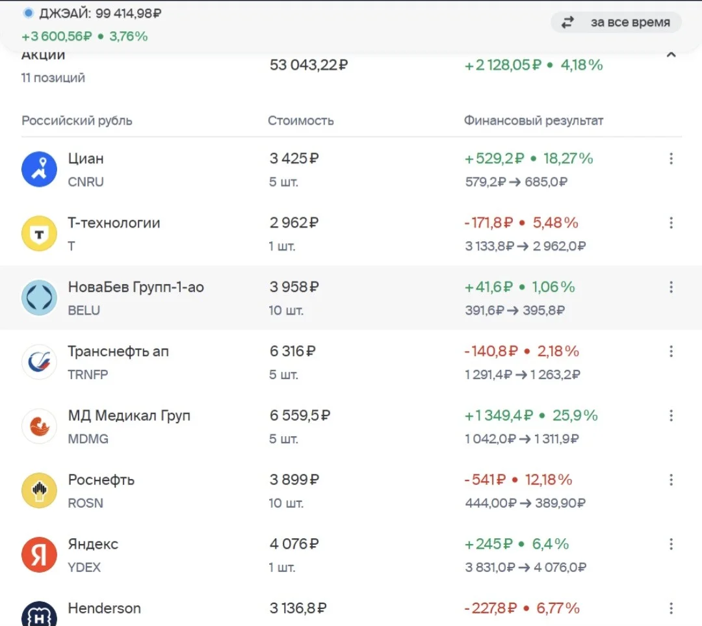Click the +245₽ • 6,4% result
Viewport: 702px width, 626px height.
click(x=517, y=544)
